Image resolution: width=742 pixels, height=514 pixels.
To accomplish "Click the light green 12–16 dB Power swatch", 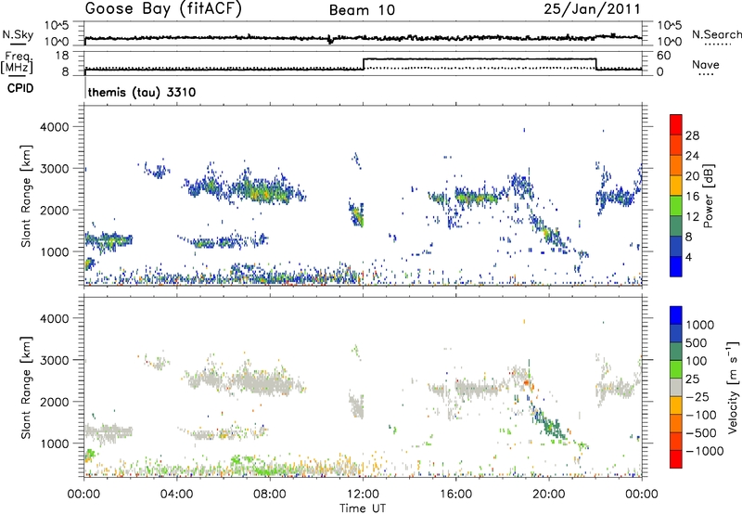I will (676, 205).
